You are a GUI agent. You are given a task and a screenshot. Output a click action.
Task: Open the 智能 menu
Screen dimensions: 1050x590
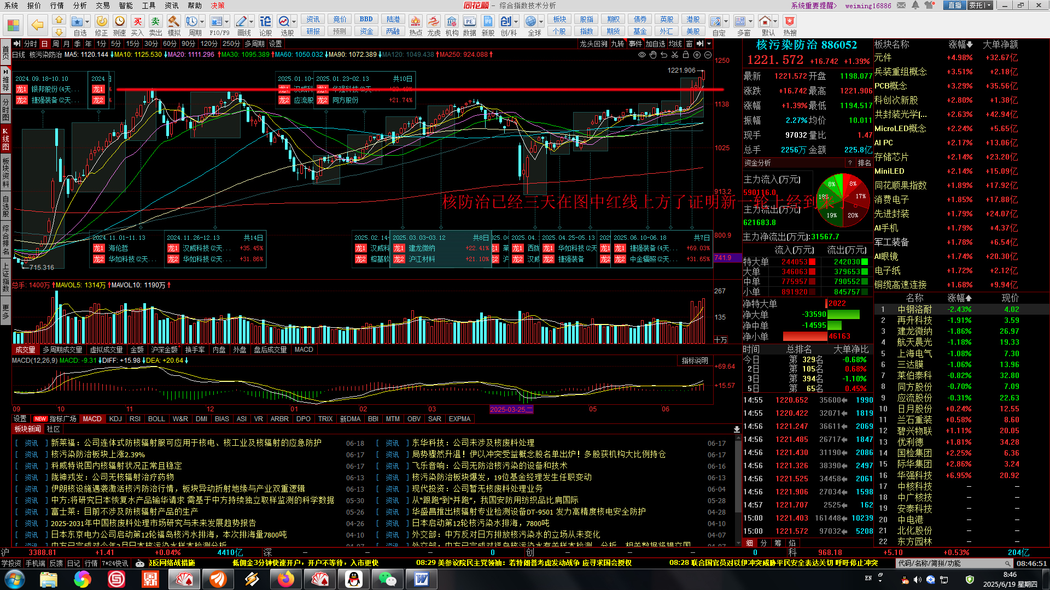click(x=126, y=5)
